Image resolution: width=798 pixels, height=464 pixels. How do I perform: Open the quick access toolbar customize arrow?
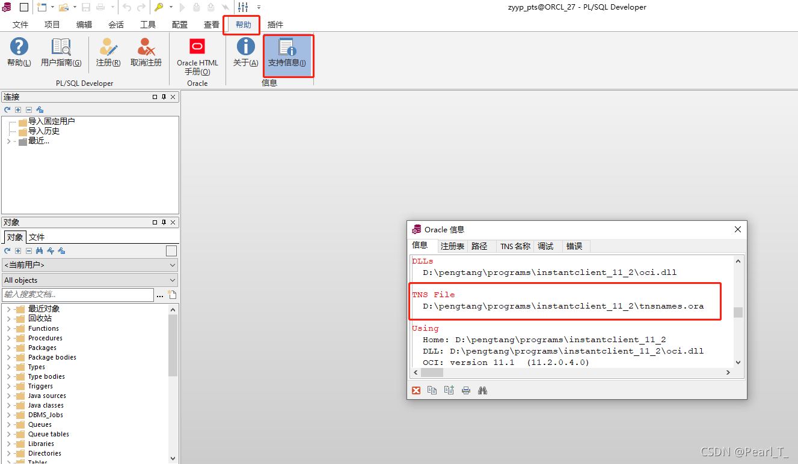click(259, 7)
